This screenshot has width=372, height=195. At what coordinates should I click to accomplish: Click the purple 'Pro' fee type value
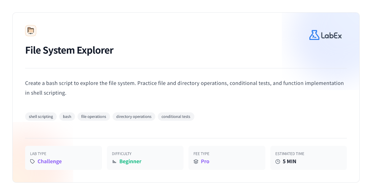coord(205,162)
